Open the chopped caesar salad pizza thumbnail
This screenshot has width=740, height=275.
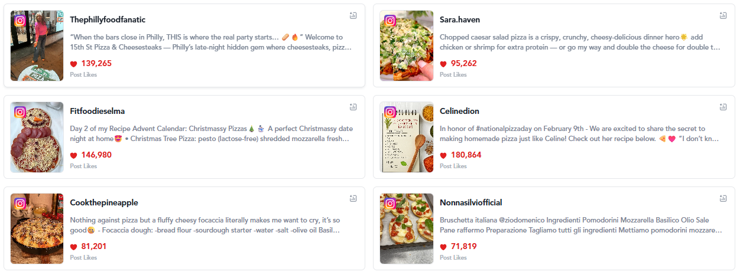pos(407,45)
